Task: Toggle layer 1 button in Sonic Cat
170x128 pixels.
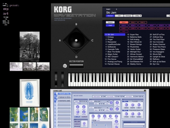Action: [x=55, y=94]
